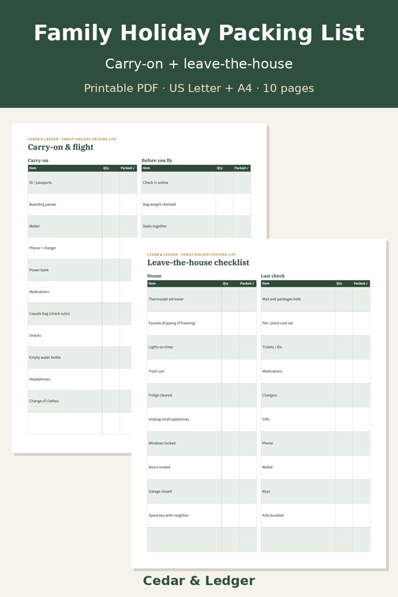Viewport: 398px width, 597px height.
Task: Select the "Fridge cleared" item
Action: click(160, 395)
